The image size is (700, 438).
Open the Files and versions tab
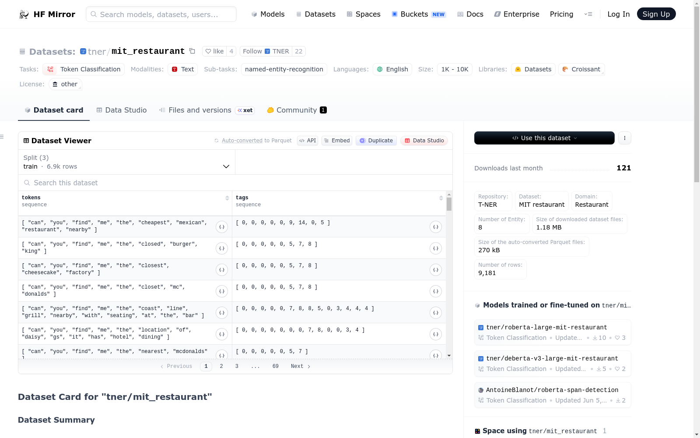[207, 110]
